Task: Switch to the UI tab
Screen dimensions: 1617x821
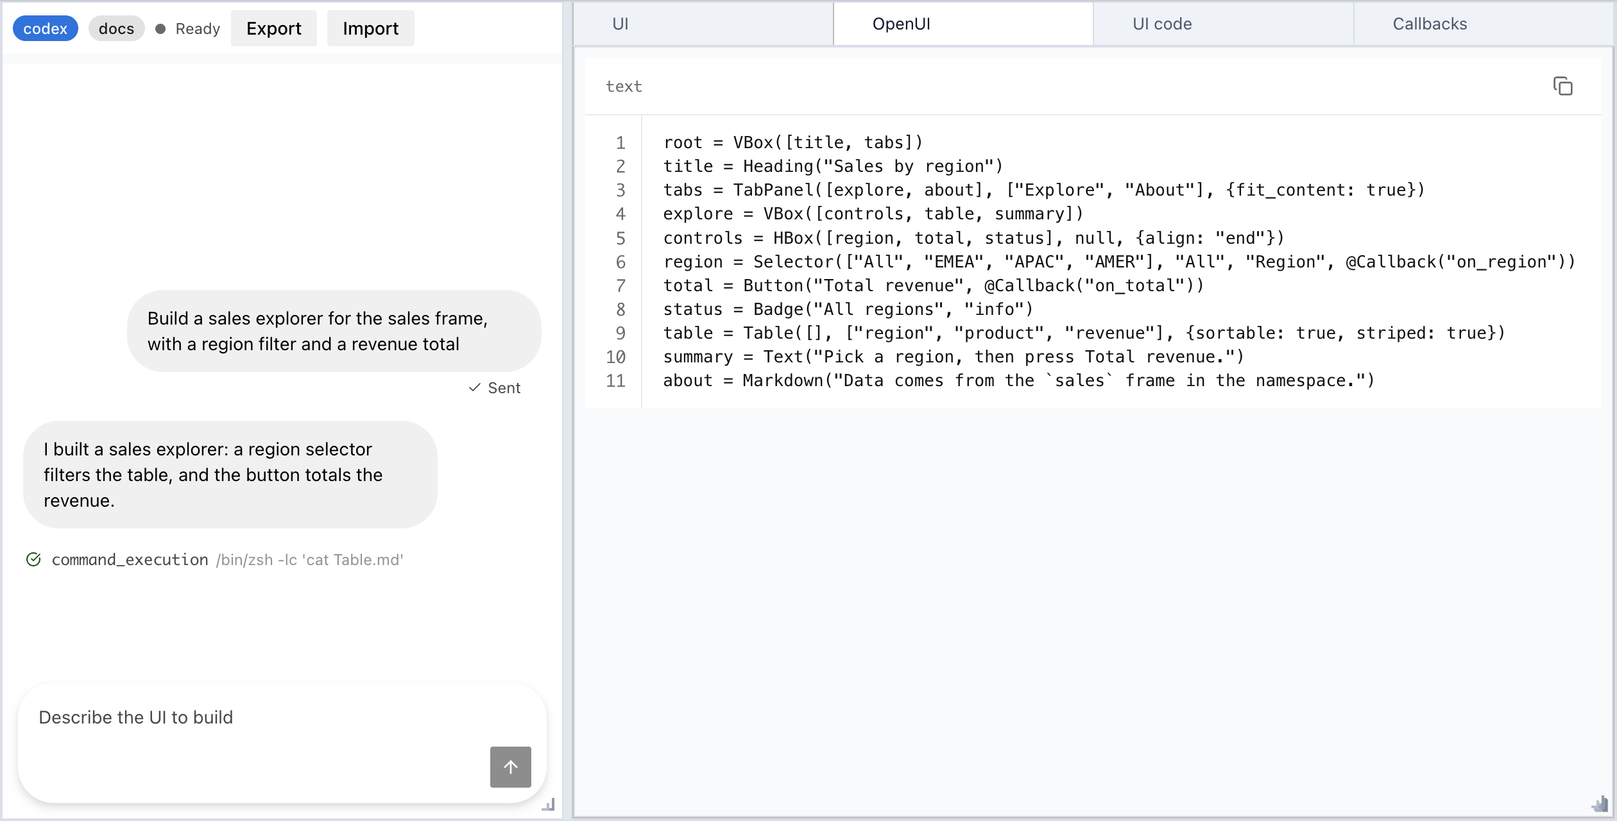Action: pos(703,24)
